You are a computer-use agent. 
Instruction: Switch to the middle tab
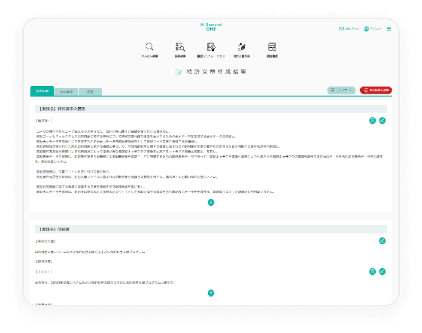pos(66,91)
